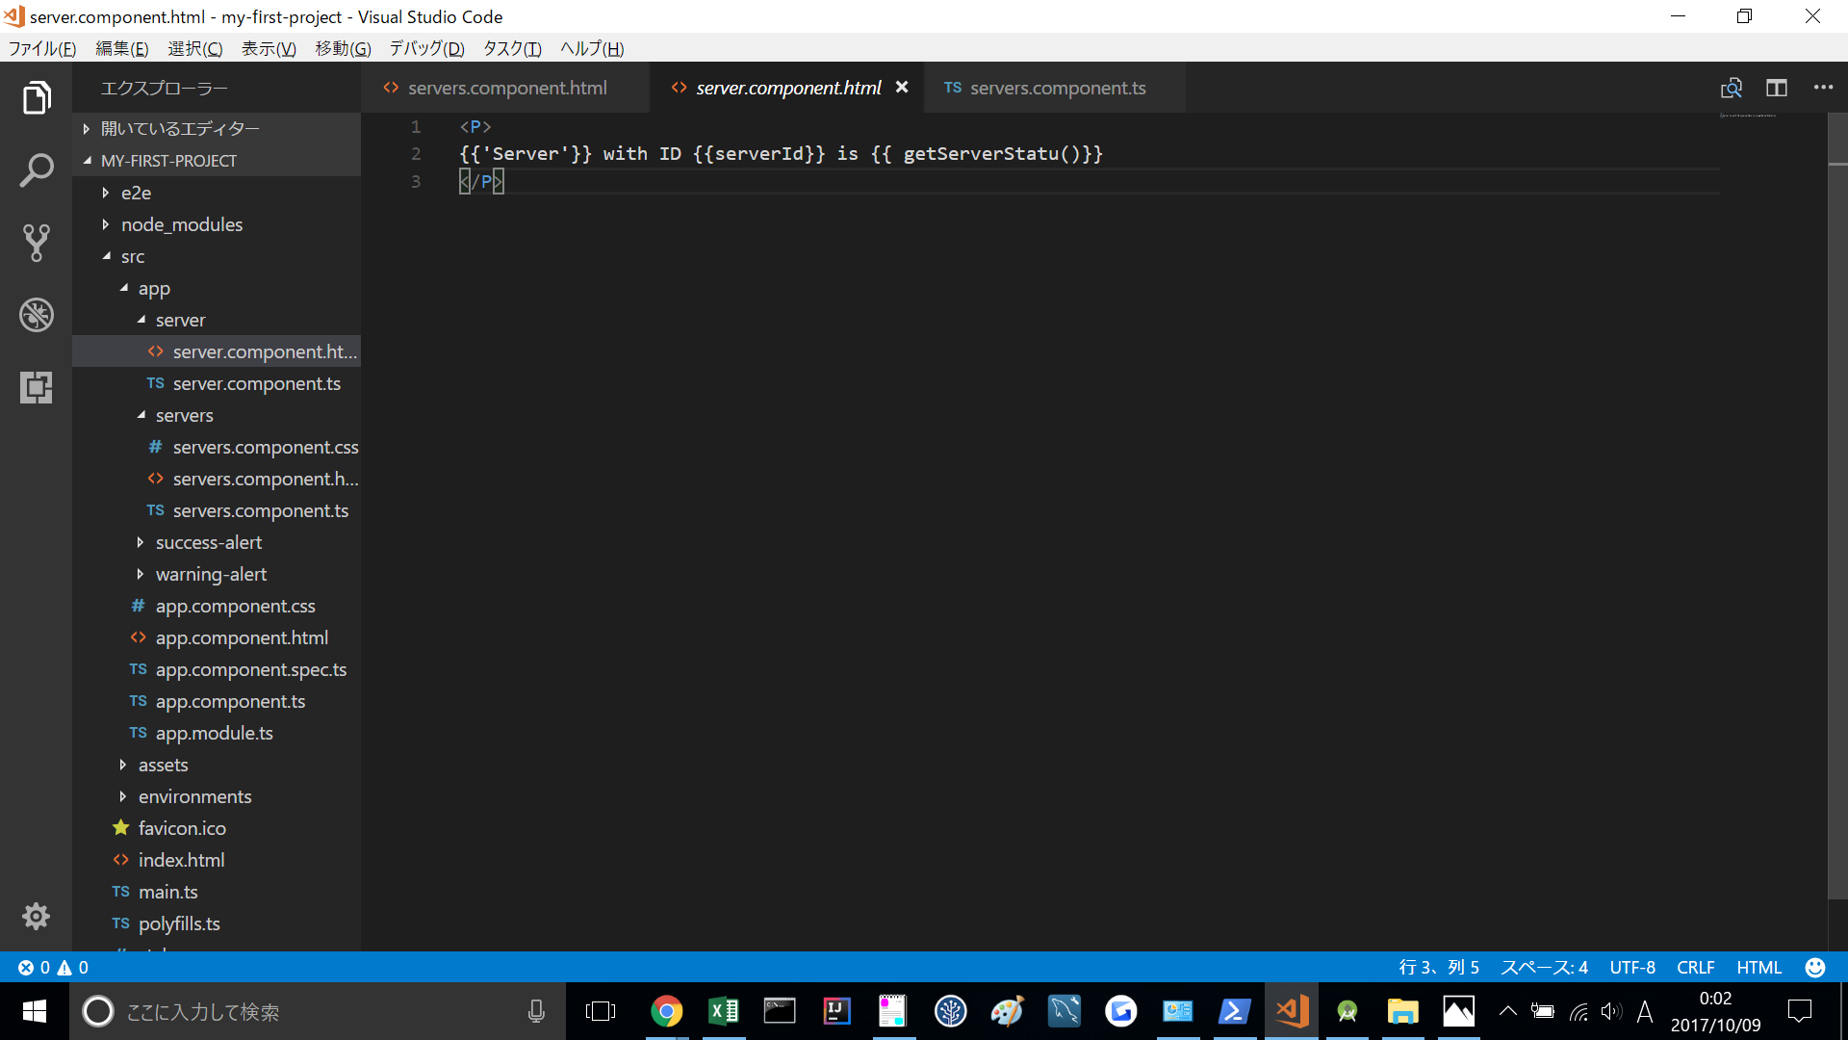The image size is (1848, 1040).
Task: Click the feedback smiley in status bar
Action: [1814, 967]
